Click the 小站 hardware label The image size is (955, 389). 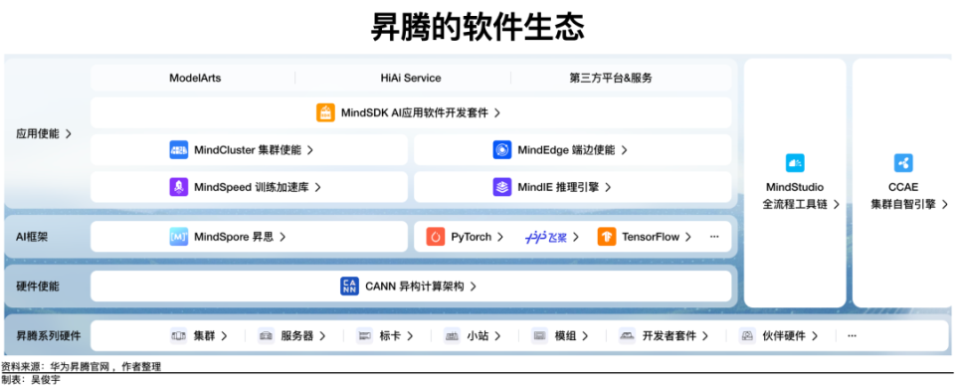coord(477,335)
